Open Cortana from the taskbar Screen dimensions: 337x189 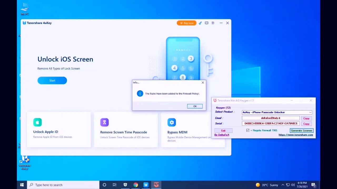tap(104, 185)
